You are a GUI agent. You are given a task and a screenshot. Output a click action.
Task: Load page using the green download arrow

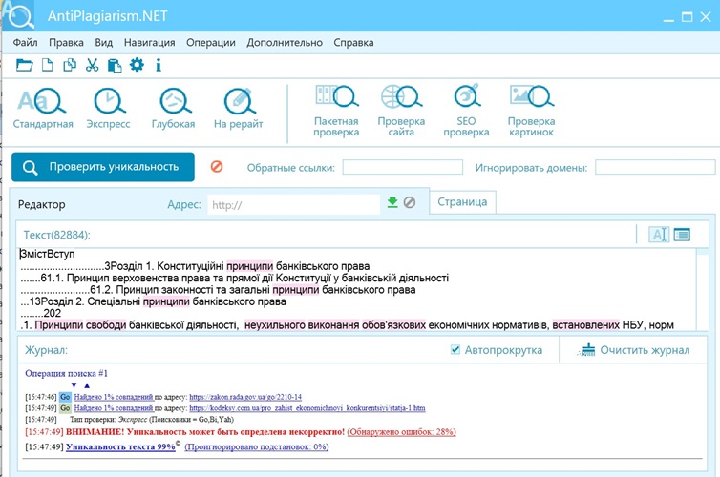pos(392,202)
